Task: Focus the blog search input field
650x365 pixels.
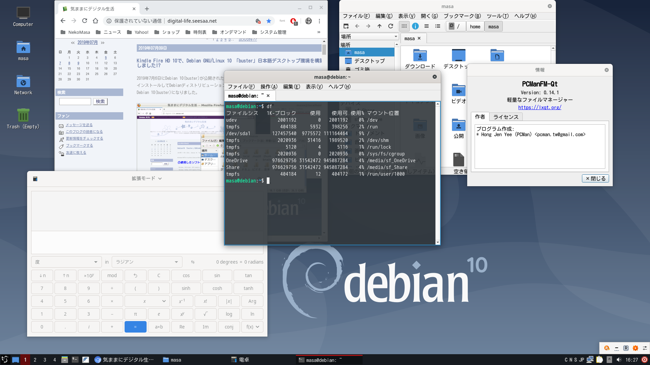Action: [x=75, y=101]
